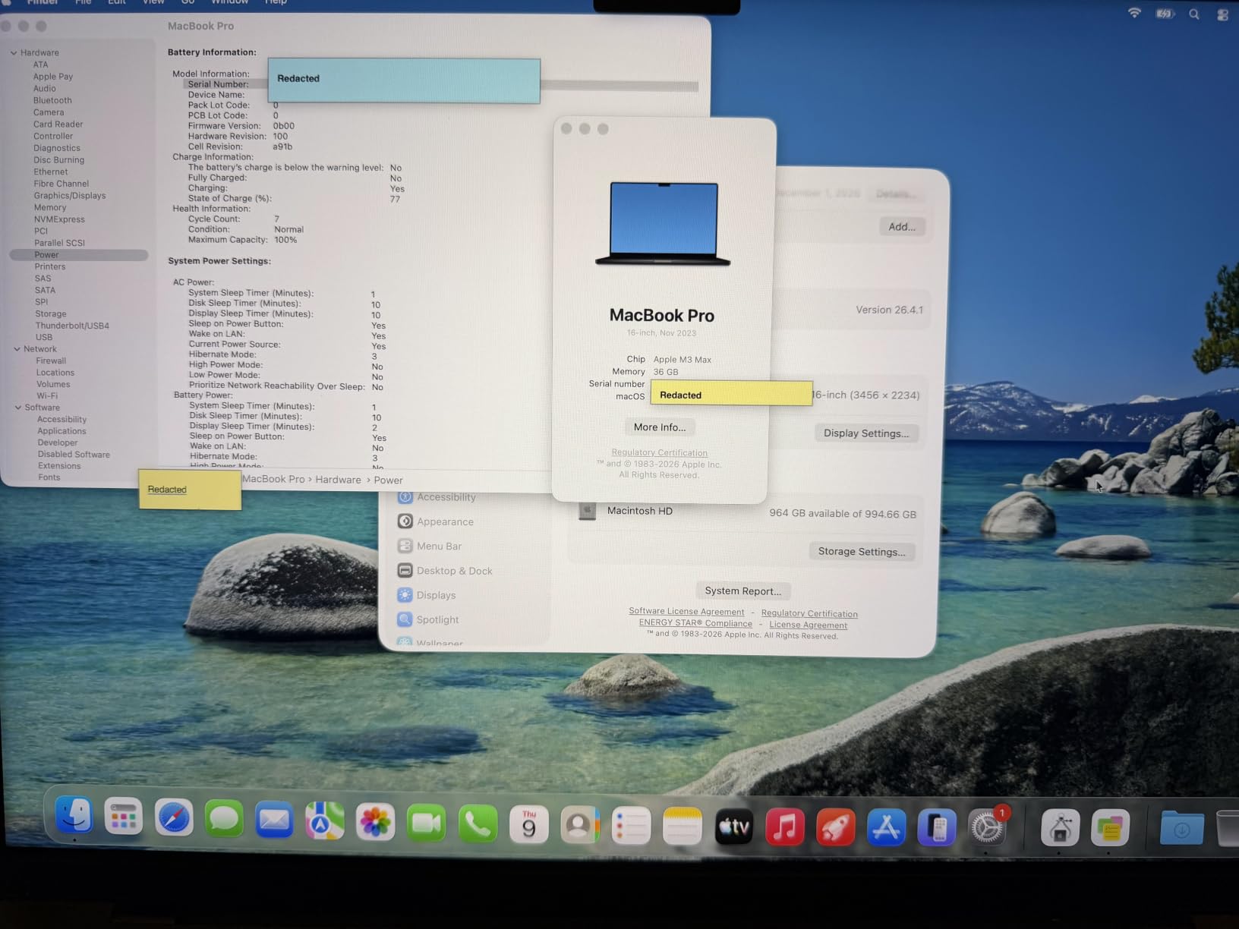1239x929 pixels.
Task: Open System Information icon in Dock
Action: (x=1061, y=827)
